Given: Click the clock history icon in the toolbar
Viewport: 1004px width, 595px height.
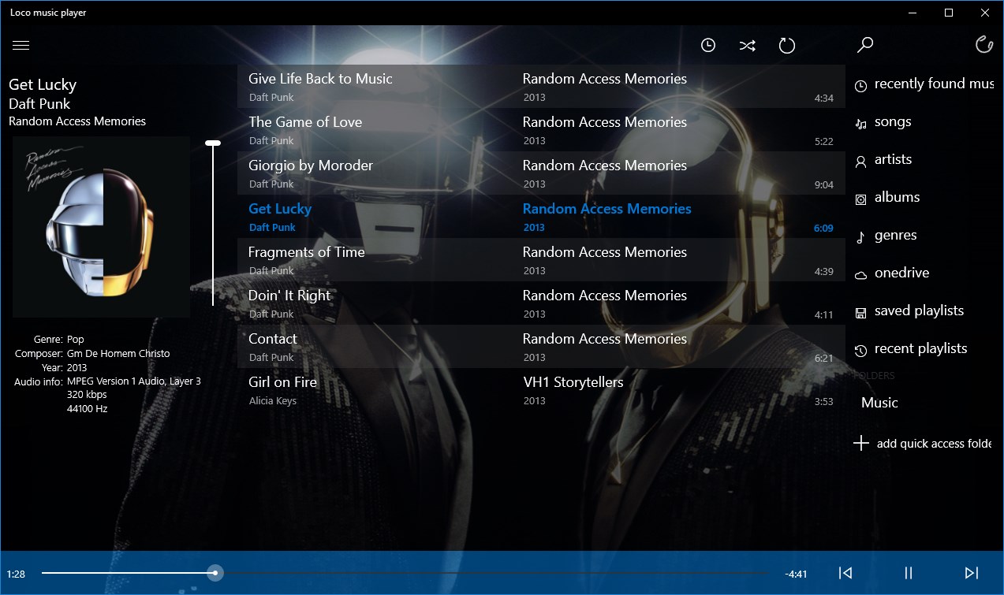Looking at the screenshot, I should click(708, 46).
